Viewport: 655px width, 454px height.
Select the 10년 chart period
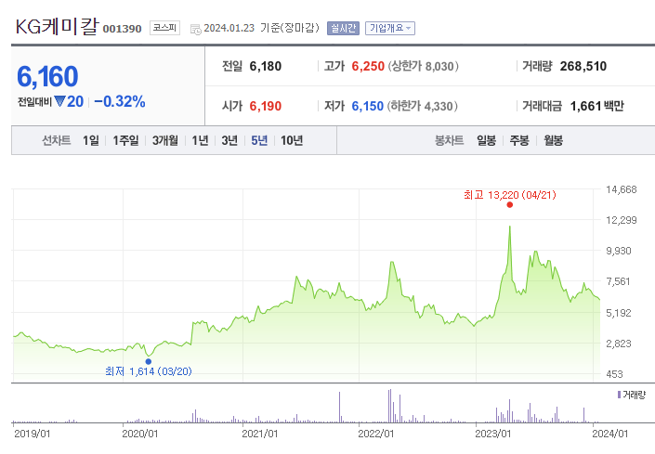(x=292, y=140)
